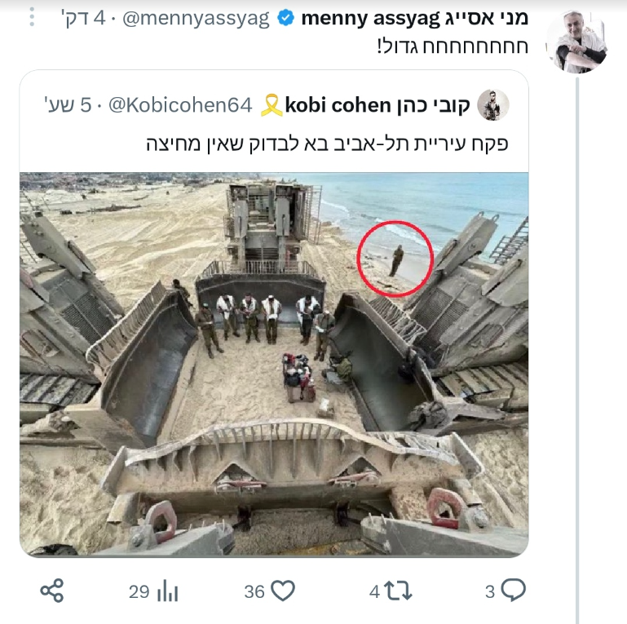Screen dimensions: 627x624
Task: Open the three-dot more options menu
Action: (31, 18)
